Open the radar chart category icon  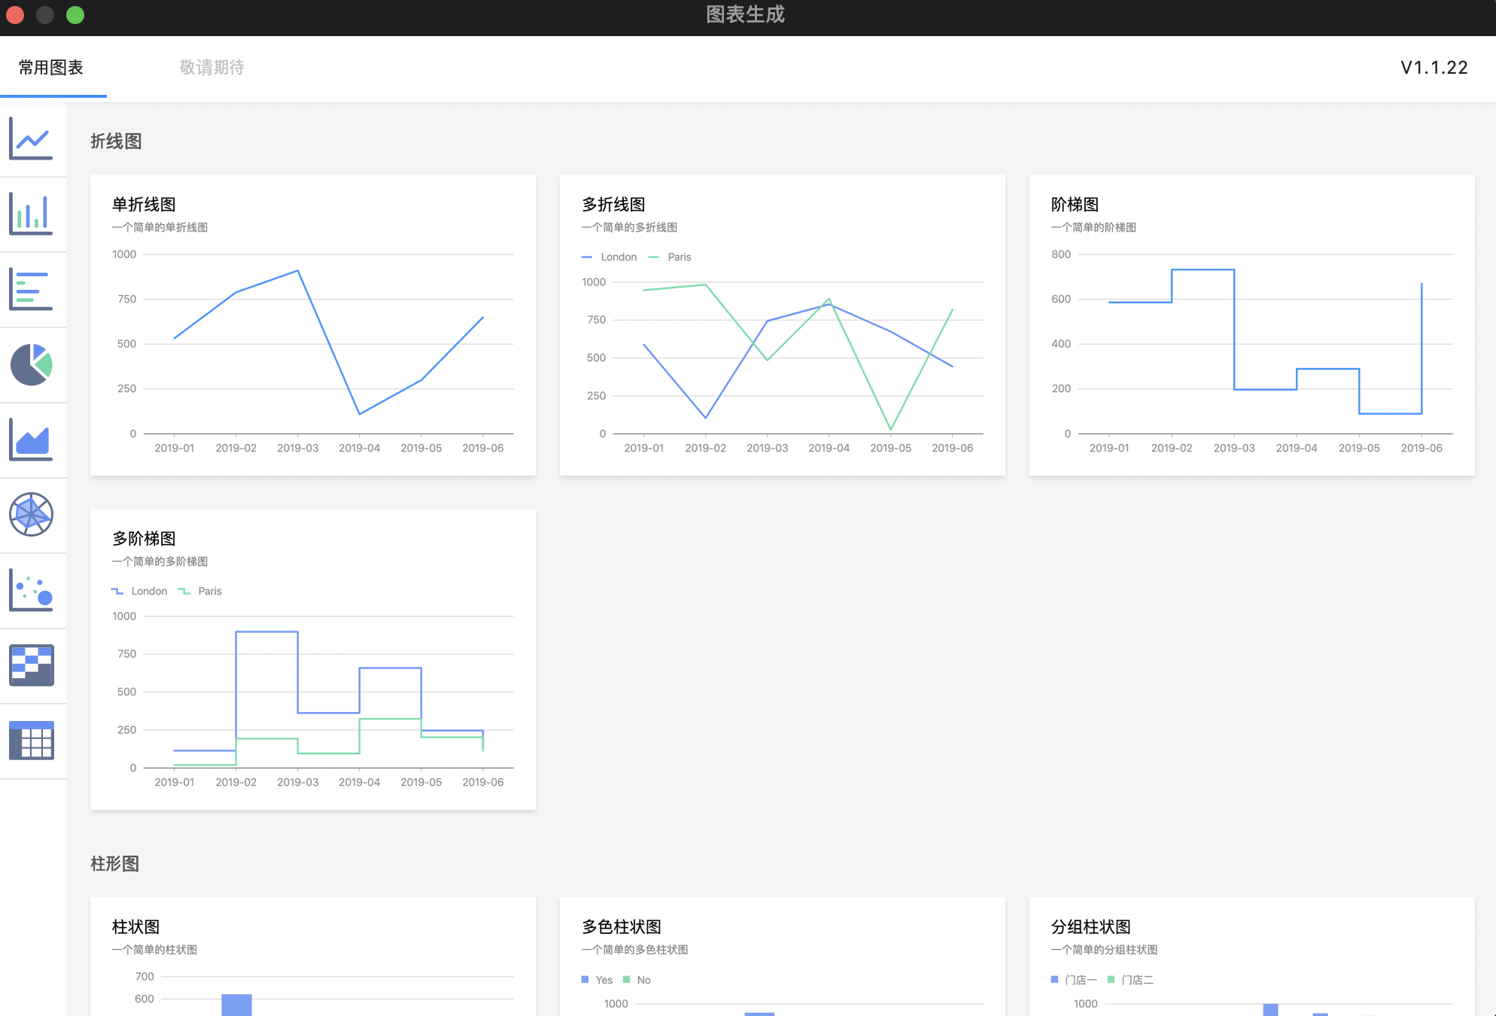coord(31,515)
